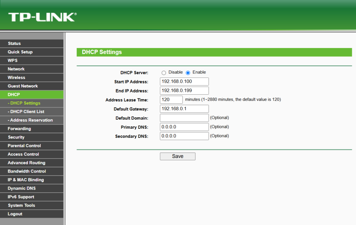The image size is (356, 225).
Task: Click the Start IP Address field
Action: tap(184, 81)
